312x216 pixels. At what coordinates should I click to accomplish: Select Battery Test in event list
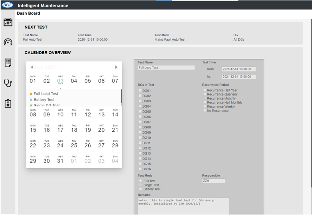(x=44, y=100)
